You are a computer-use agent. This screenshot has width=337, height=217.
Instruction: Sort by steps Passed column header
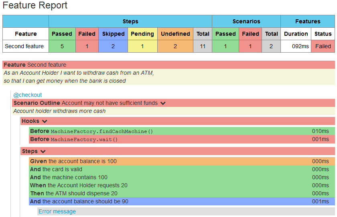pos(62,34)
